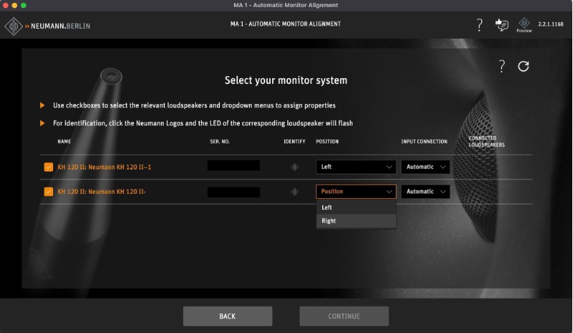Click the Neumann logo beside NEUMANN.BERLIN
The height and width of the screenshot is (333, 573).
pos(14,27)
